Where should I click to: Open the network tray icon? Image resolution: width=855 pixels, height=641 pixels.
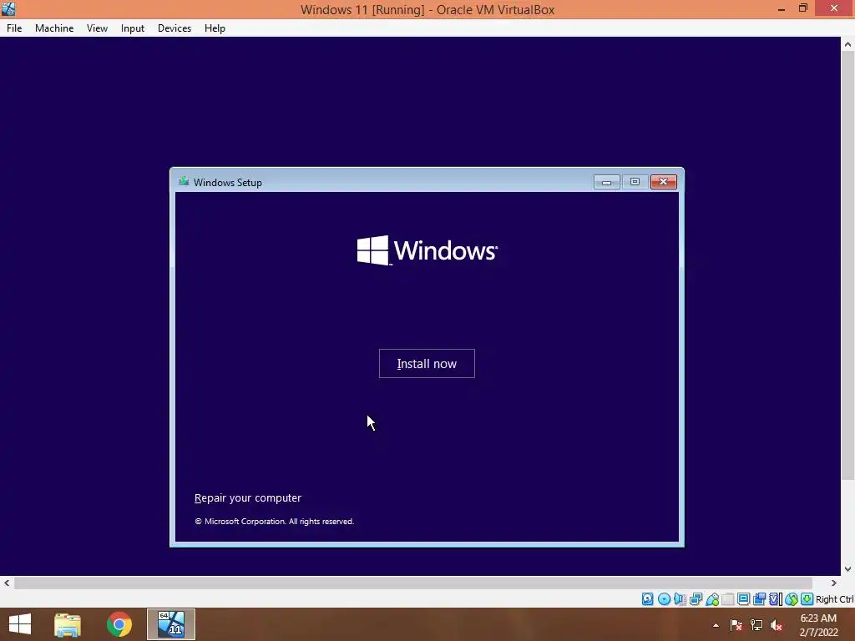click(x=756, y=625)
